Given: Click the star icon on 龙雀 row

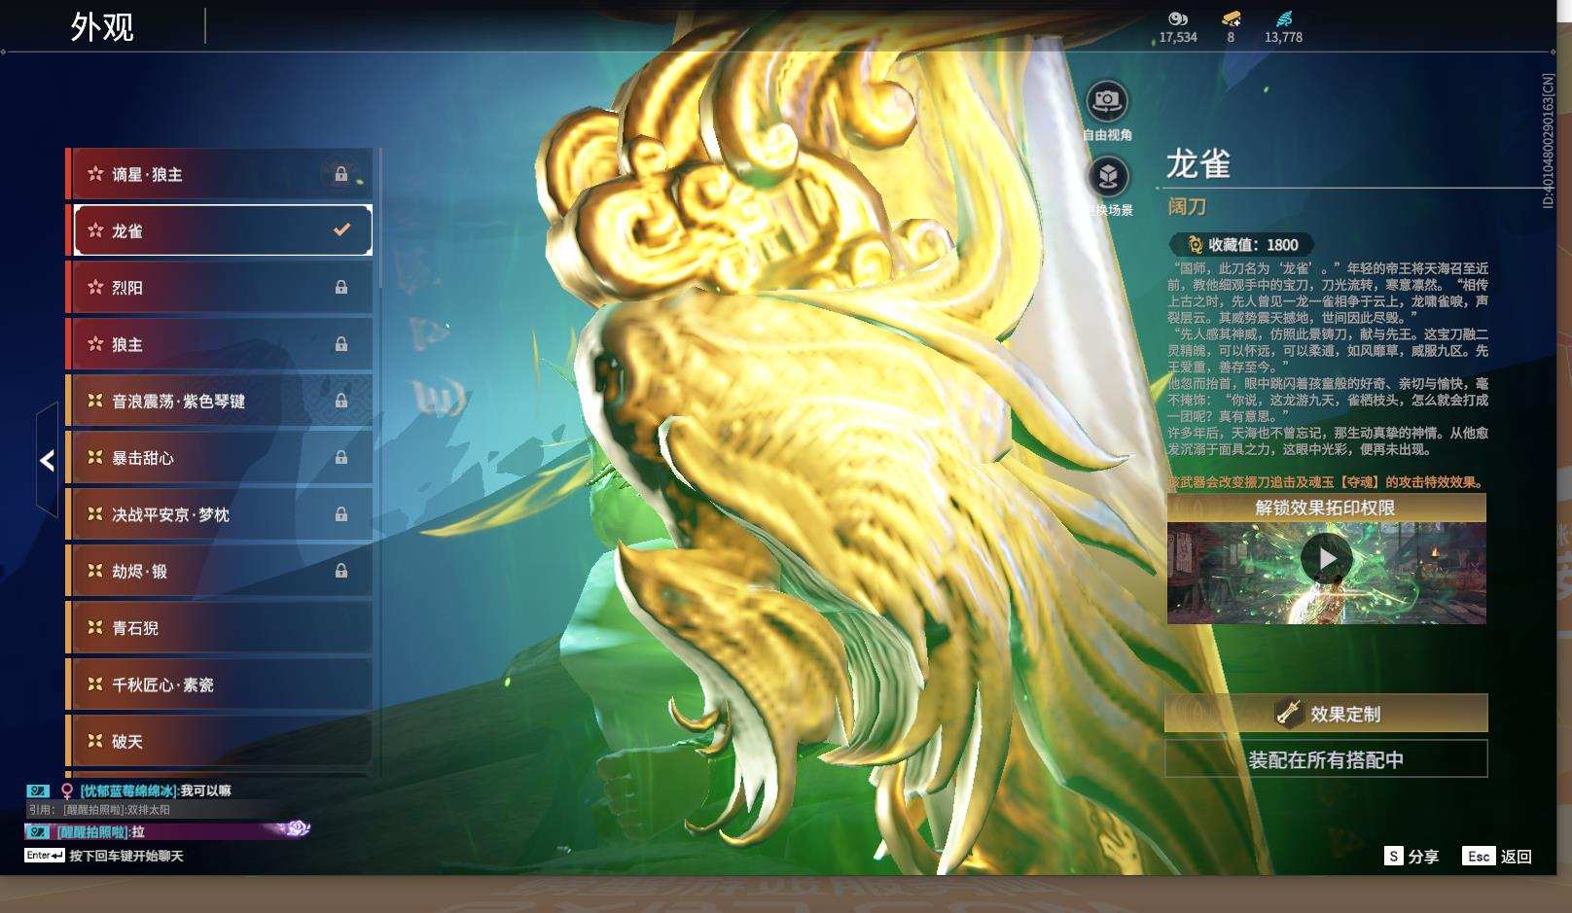Looking at the screenshot, I should click(95, 230).
